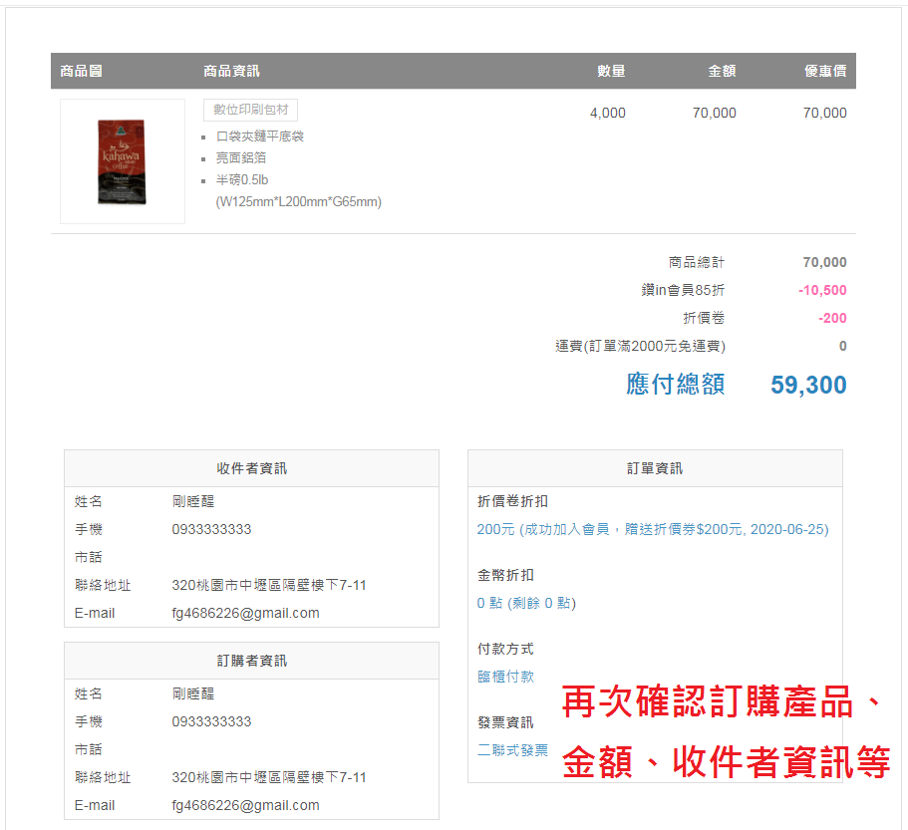Screen dimensions: 908x830
Task: Click the 金幣折扣 value 0 點
Action: coord(526,603)
